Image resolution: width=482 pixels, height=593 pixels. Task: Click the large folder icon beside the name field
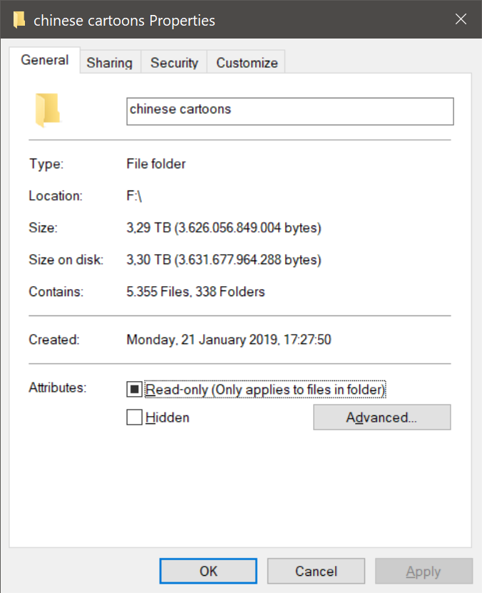coord(48,110)
